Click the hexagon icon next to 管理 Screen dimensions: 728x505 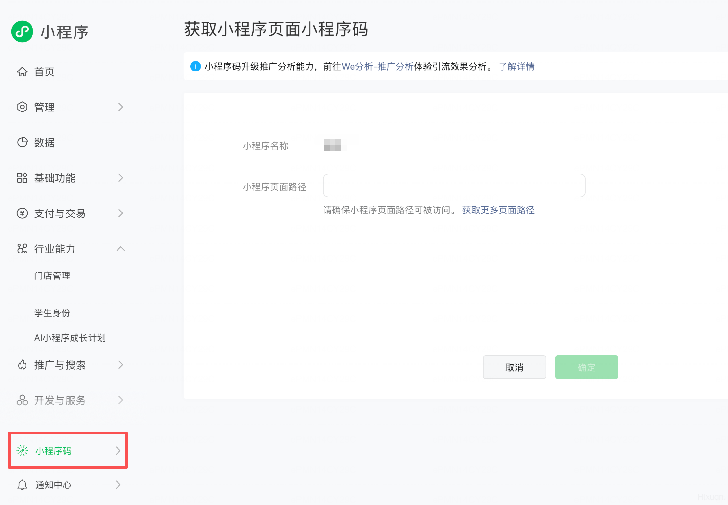(x=22, y=107)
